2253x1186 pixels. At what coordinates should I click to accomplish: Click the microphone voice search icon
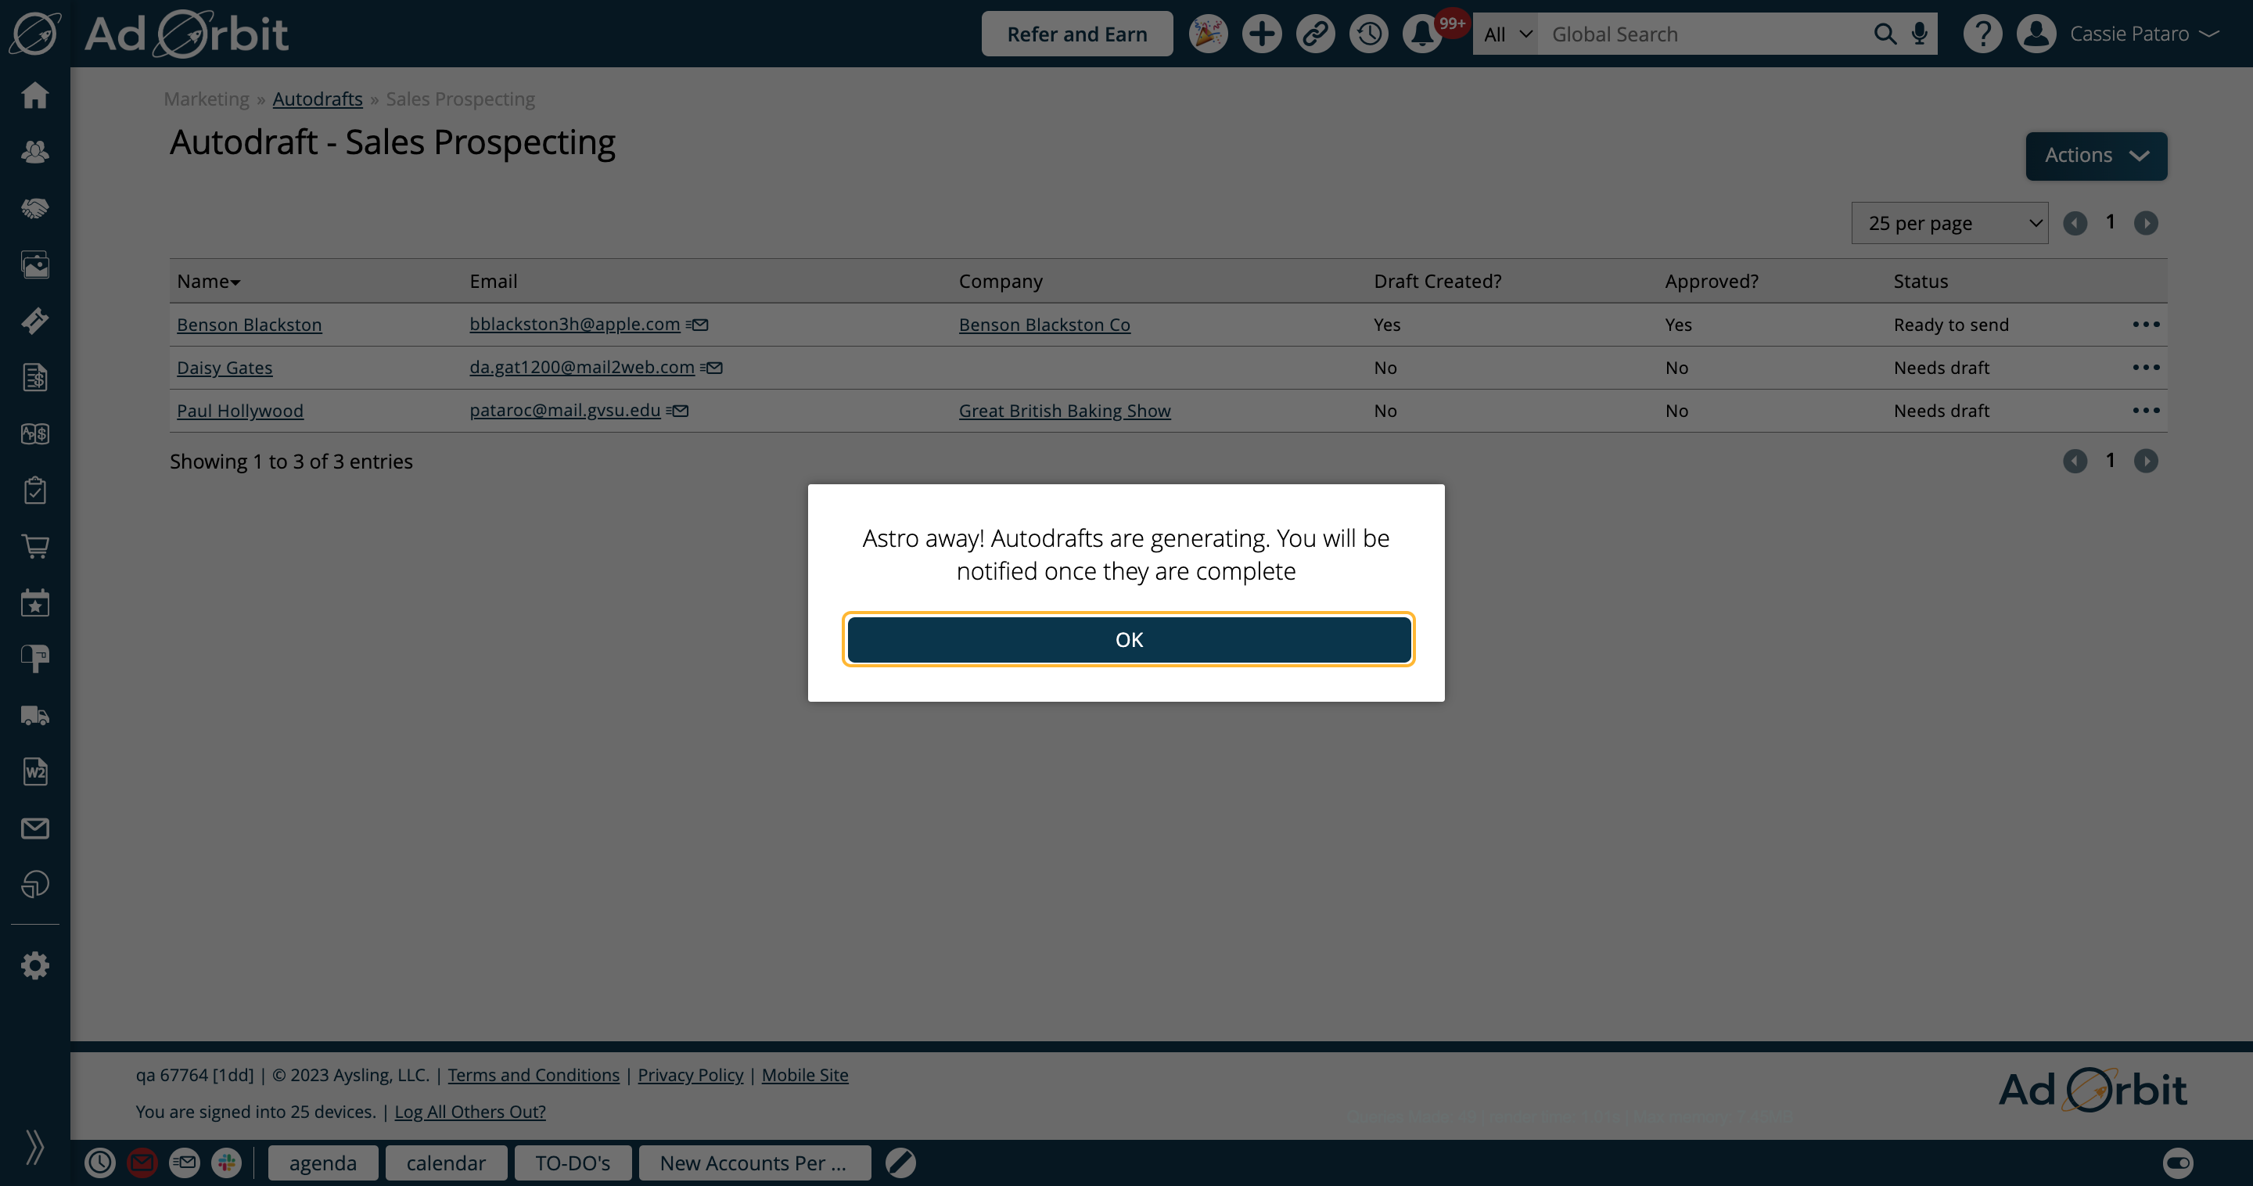pos(1919,34)
